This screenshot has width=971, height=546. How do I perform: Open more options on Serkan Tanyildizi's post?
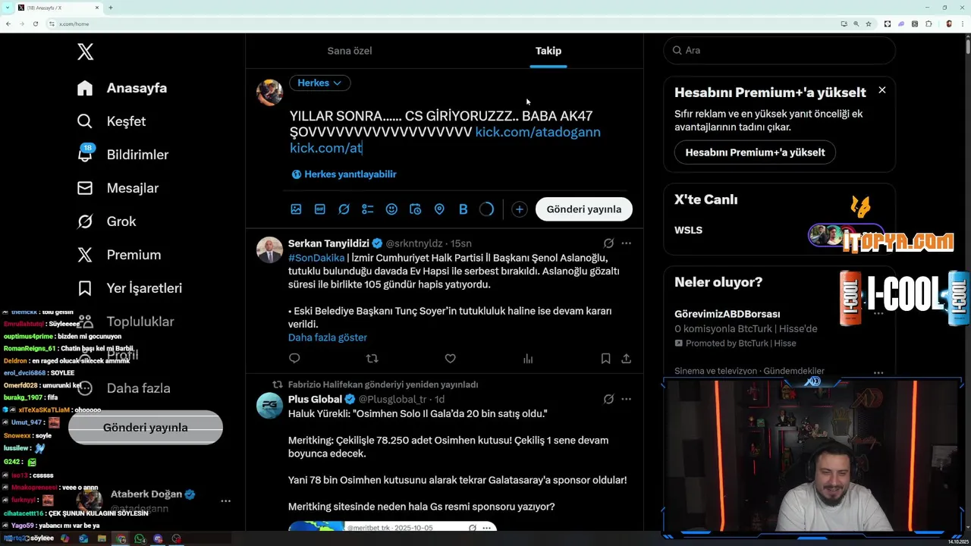pyautogui.click(x=626, y=243)
